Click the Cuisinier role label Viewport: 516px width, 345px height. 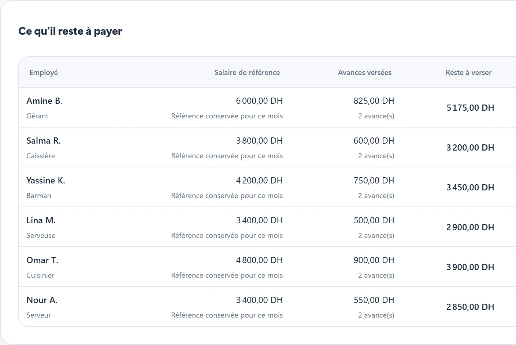[40, 275]
